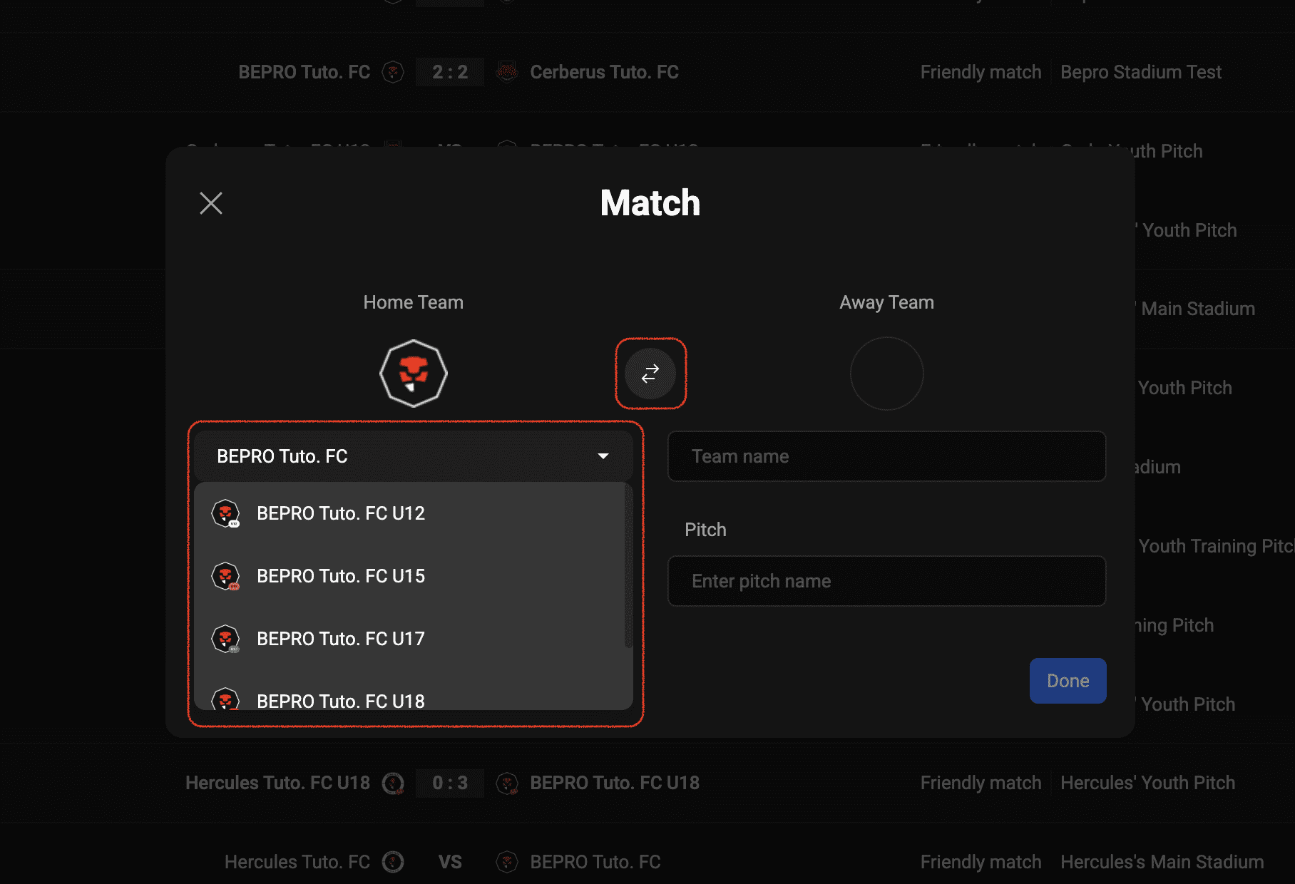1295x884 pixels.
Task: Click Bepro Stadium Test pitch text
Action: click(x=1141, y=72)
